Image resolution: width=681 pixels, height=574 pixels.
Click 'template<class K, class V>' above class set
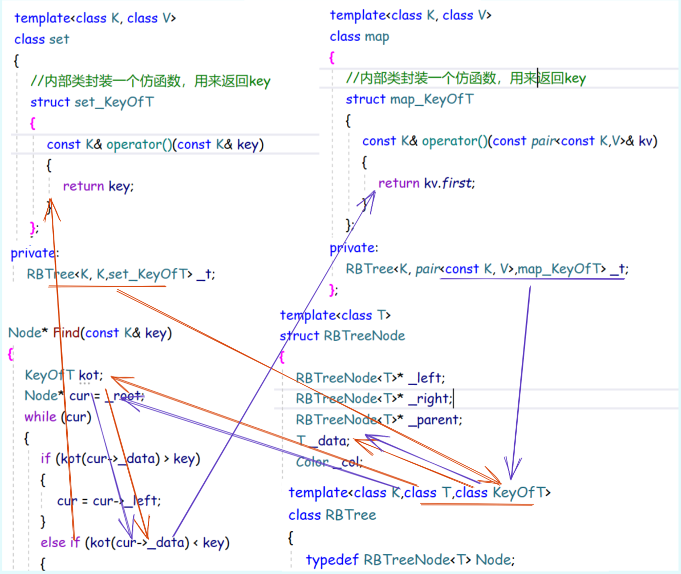pyautogui.click(x=95, y=18)
